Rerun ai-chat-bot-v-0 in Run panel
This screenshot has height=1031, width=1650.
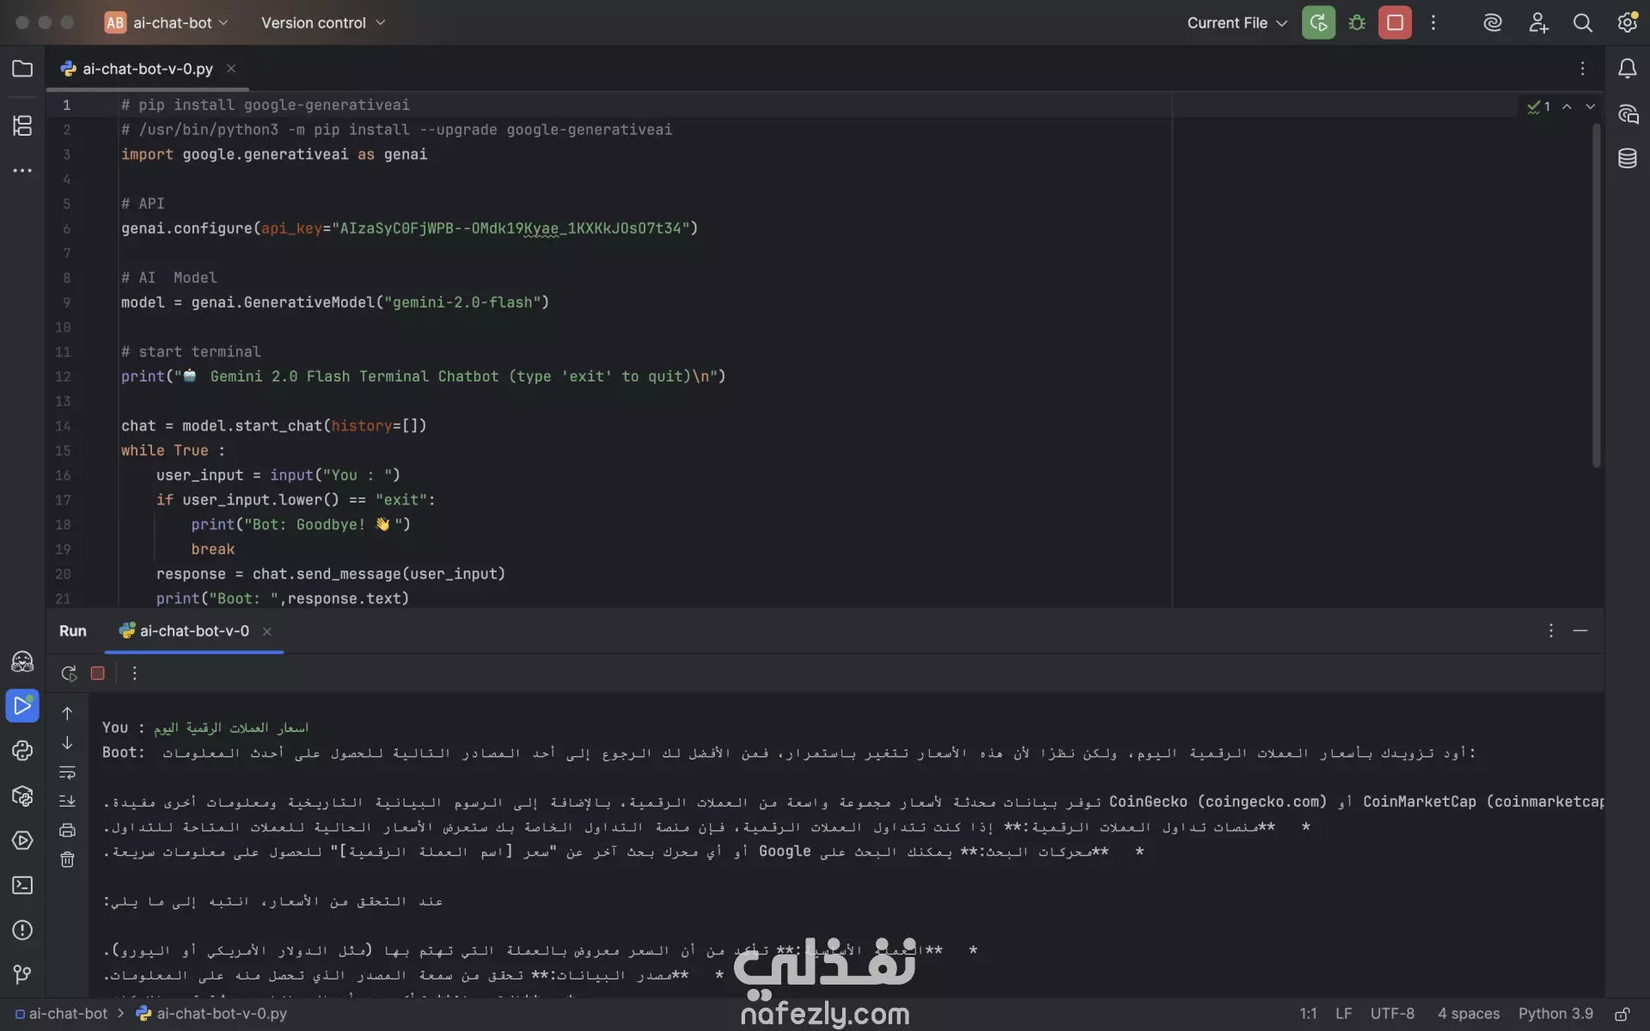pos(69,674)
